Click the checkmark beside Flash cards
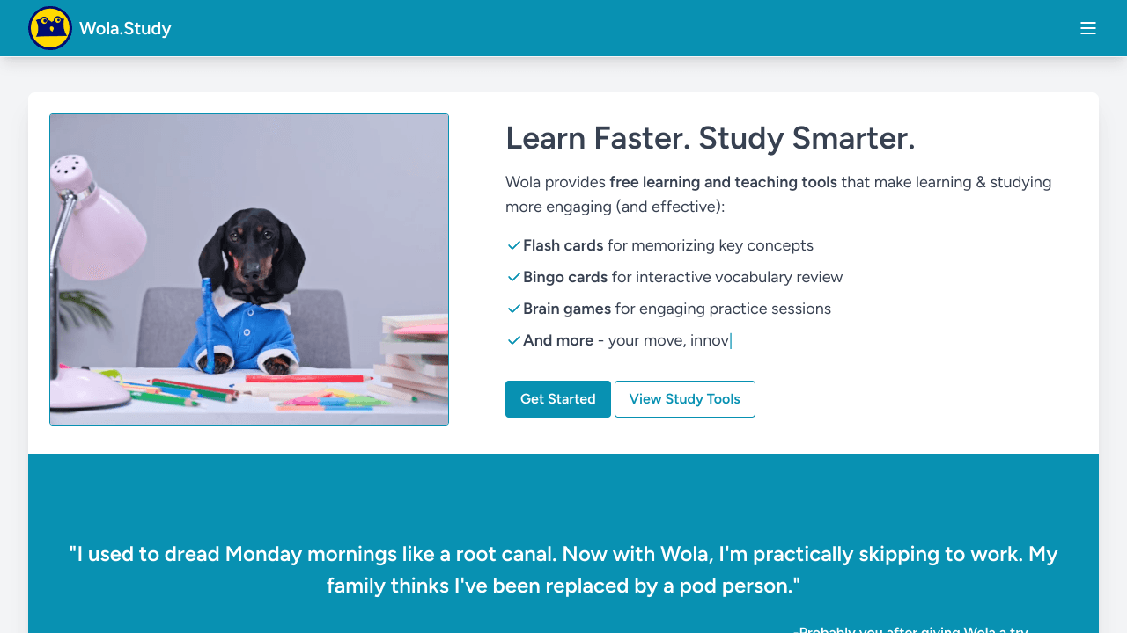The width and height of the screenshot is (1127, 633). click(x=514, y=245)
